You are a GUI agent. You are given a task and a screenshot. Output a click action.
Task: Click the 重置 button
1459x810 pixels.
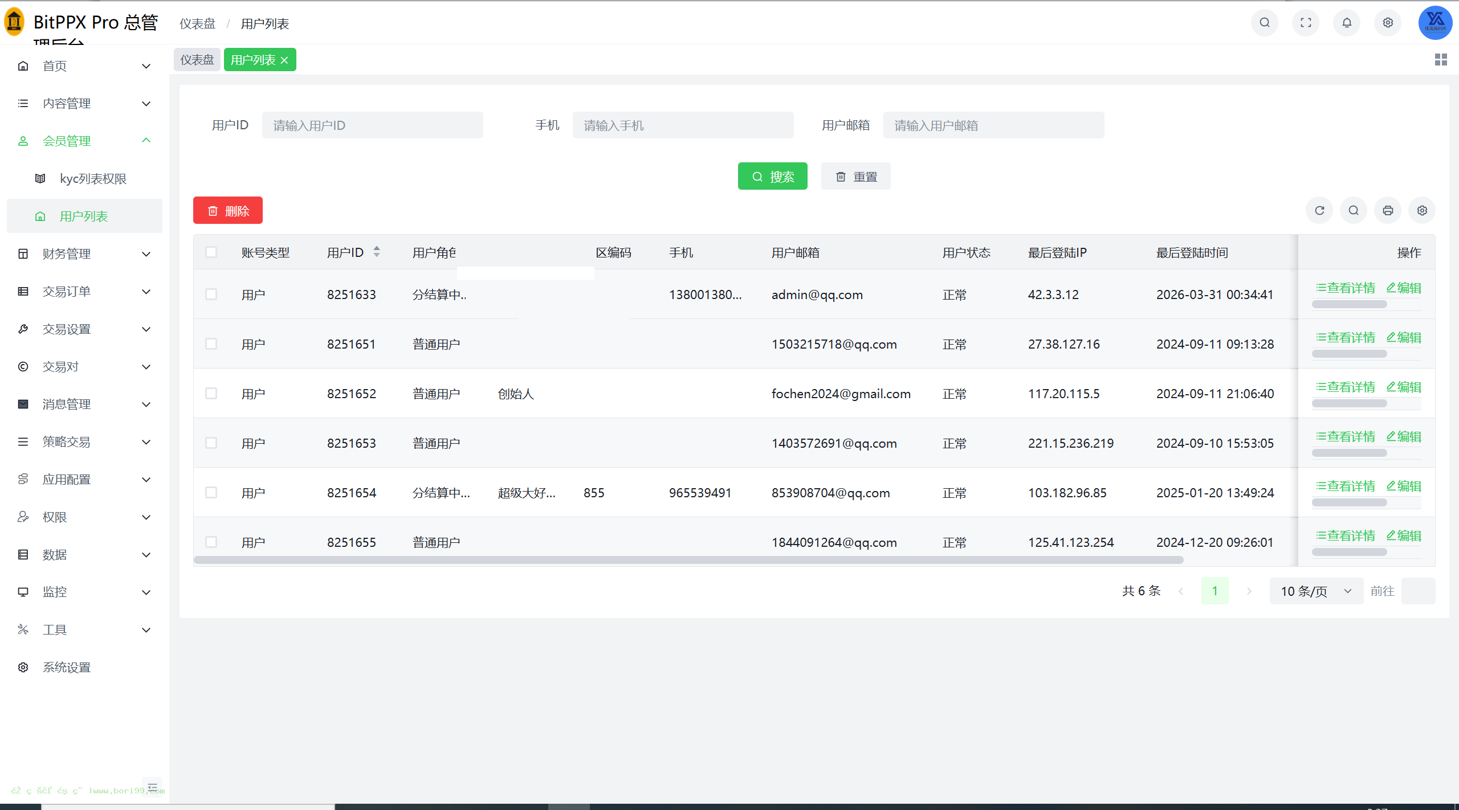[x=855, y=177]
